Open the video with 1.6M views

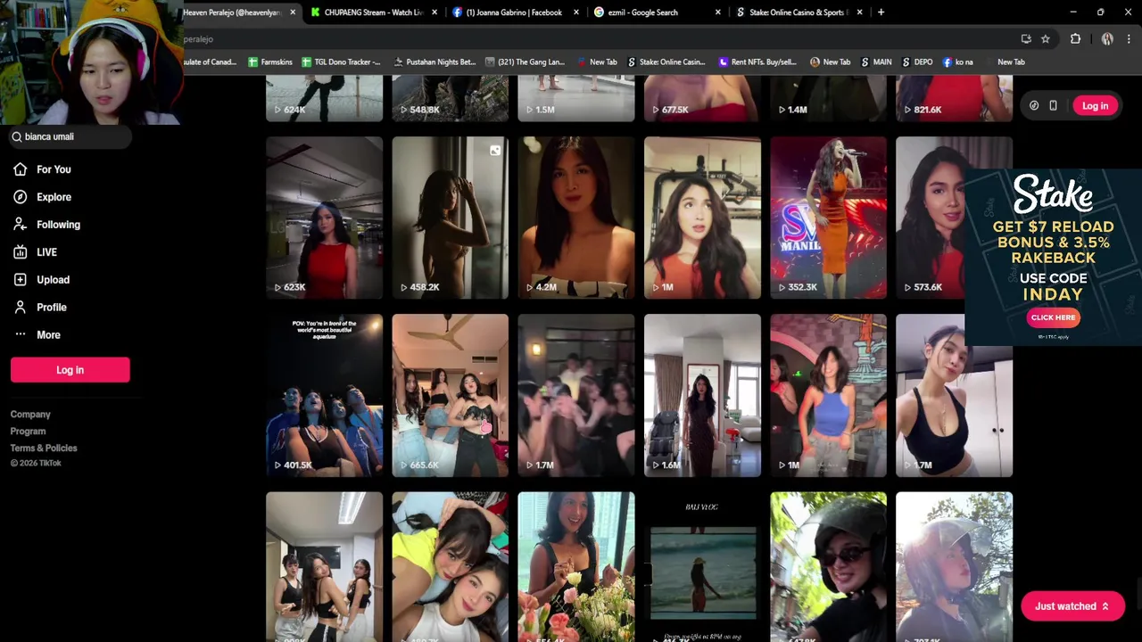pos(702,395)
